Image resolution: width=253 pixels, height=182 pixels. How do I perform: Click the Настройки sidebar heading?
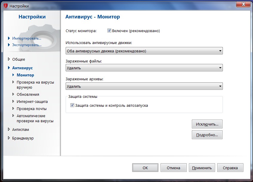(32, 17)
